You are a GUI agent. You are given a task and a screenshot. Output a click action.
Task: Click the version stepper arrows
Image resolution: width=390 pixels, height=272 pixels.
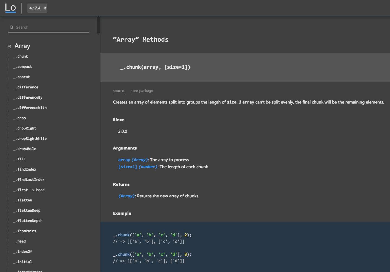[x=44, y=8]
